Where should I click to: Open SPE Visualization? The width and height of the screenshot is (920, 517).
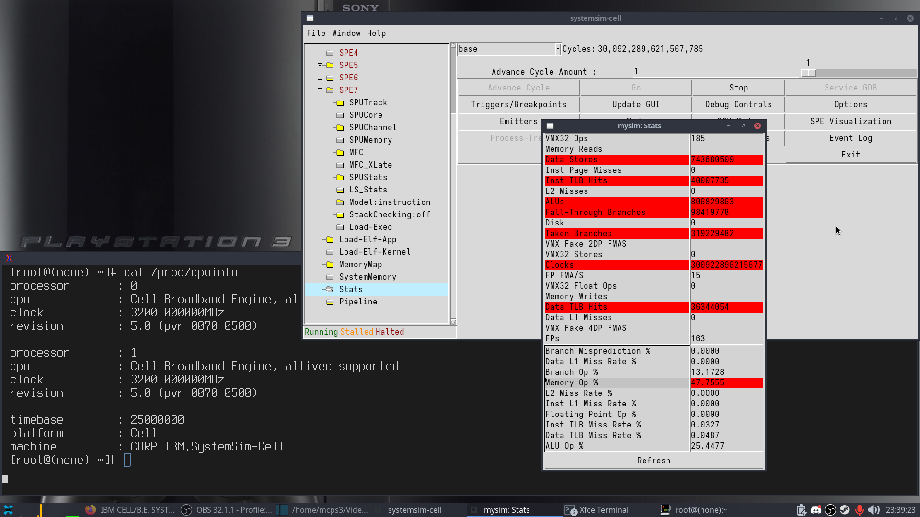point(851,121)
